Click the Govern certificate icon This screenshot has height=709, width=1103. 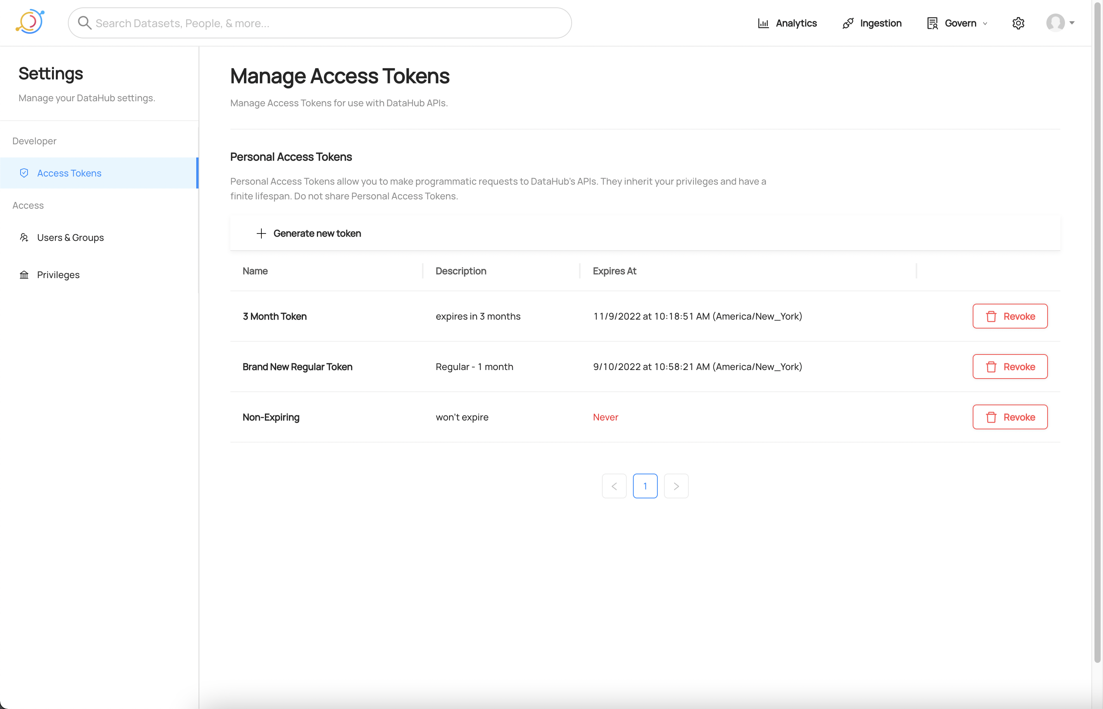(x=932, y=23)
